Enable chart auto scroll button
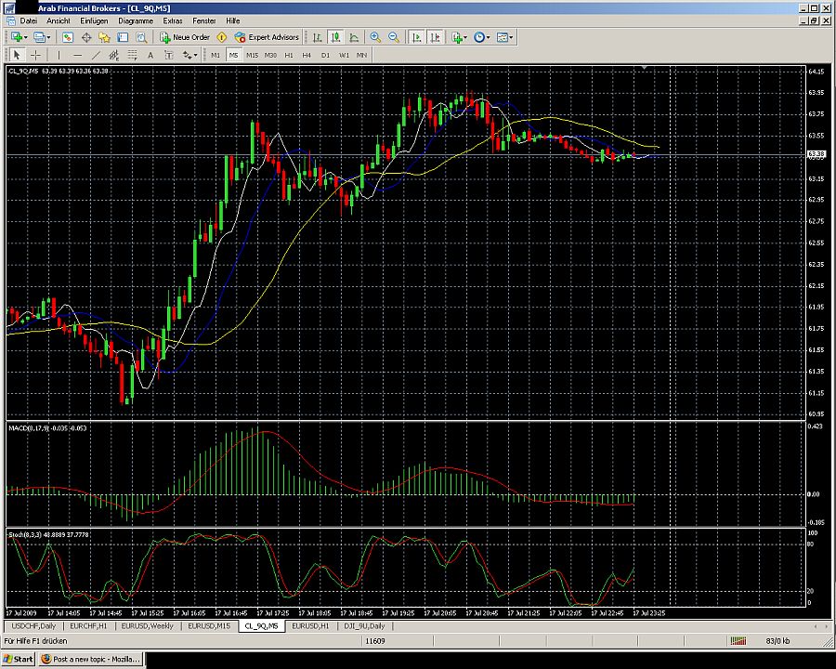Image resolution: width=836 pixels, height=669 pixels. 416,37
